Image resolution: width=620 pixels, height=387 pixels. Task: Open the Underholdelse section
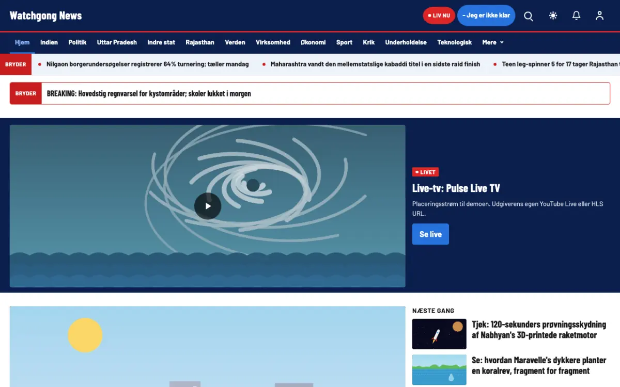(406, 42)
